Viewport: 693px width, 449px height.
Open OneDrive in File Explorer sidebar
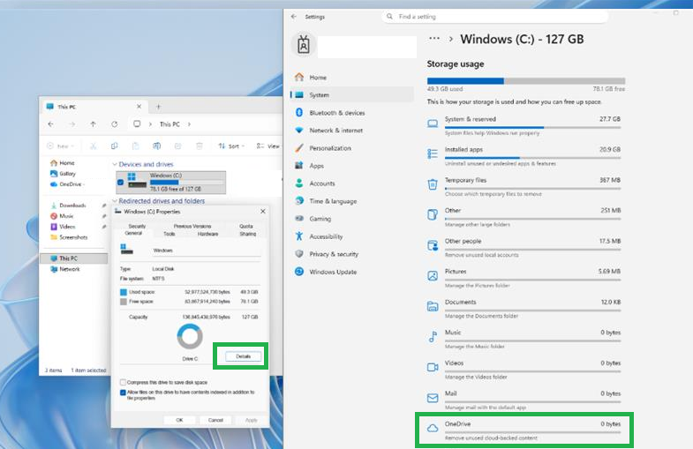(x=67, y=184)
